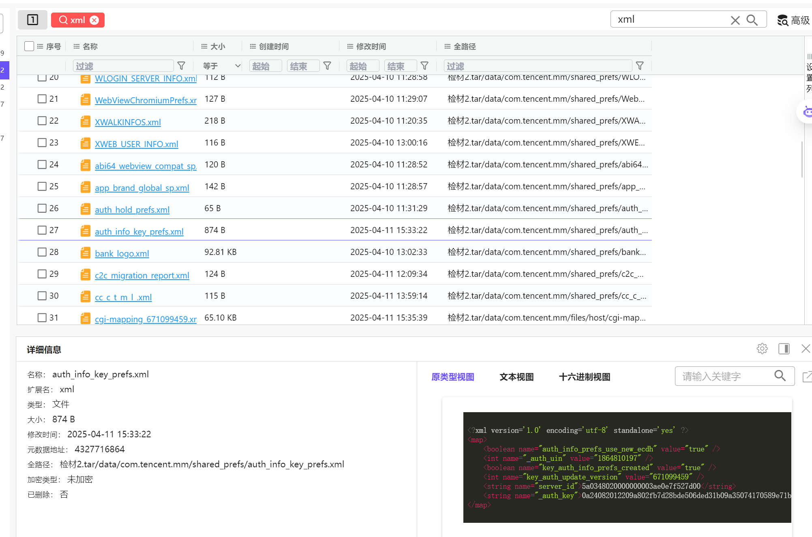The width and height of the screenshot is (812, 537).
Task: Check the box for row 26
Action: click(42, 208)
